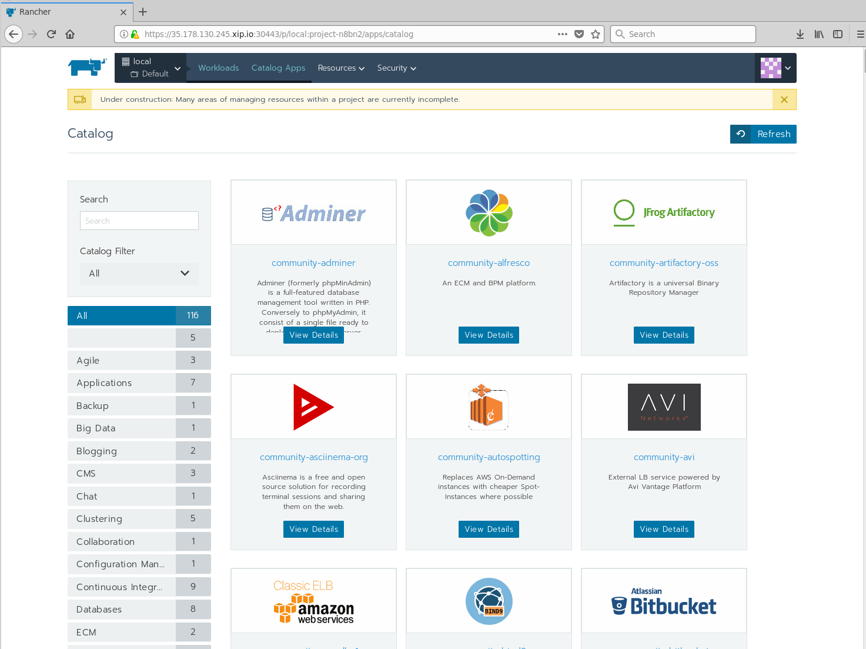Screen dimensions: 866x649
Task: Select the ECM category
Action: [x=139, y=632]
